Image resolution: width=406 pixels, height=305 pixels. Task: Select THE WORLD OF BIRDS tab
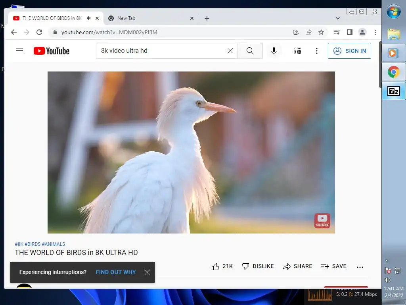coord(52,18)
